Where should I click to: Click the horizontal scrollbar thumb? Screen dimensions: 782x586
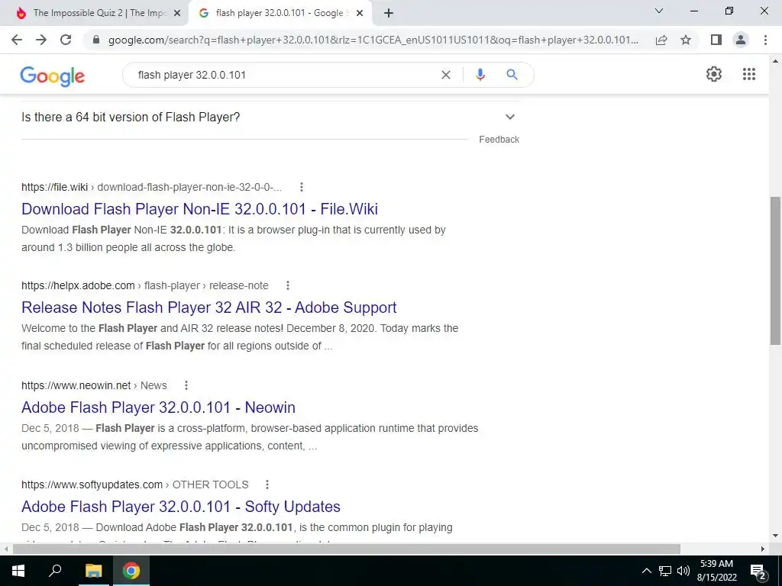(x=347, y=549)
